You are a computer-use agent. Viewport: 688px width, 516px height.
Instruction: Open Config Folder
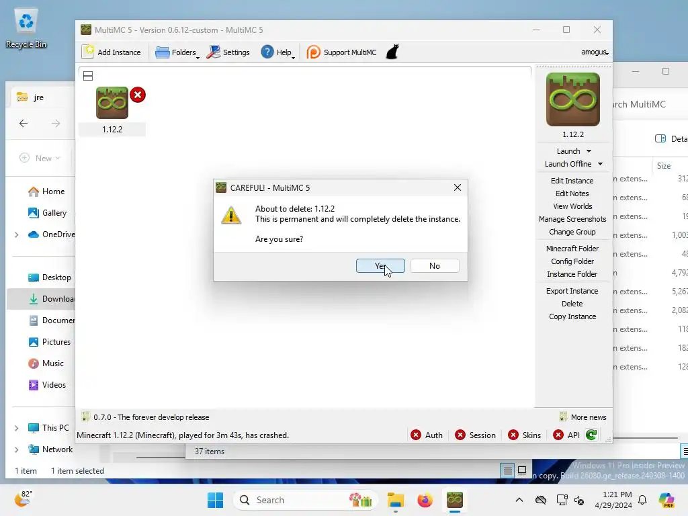coord(572,261)
